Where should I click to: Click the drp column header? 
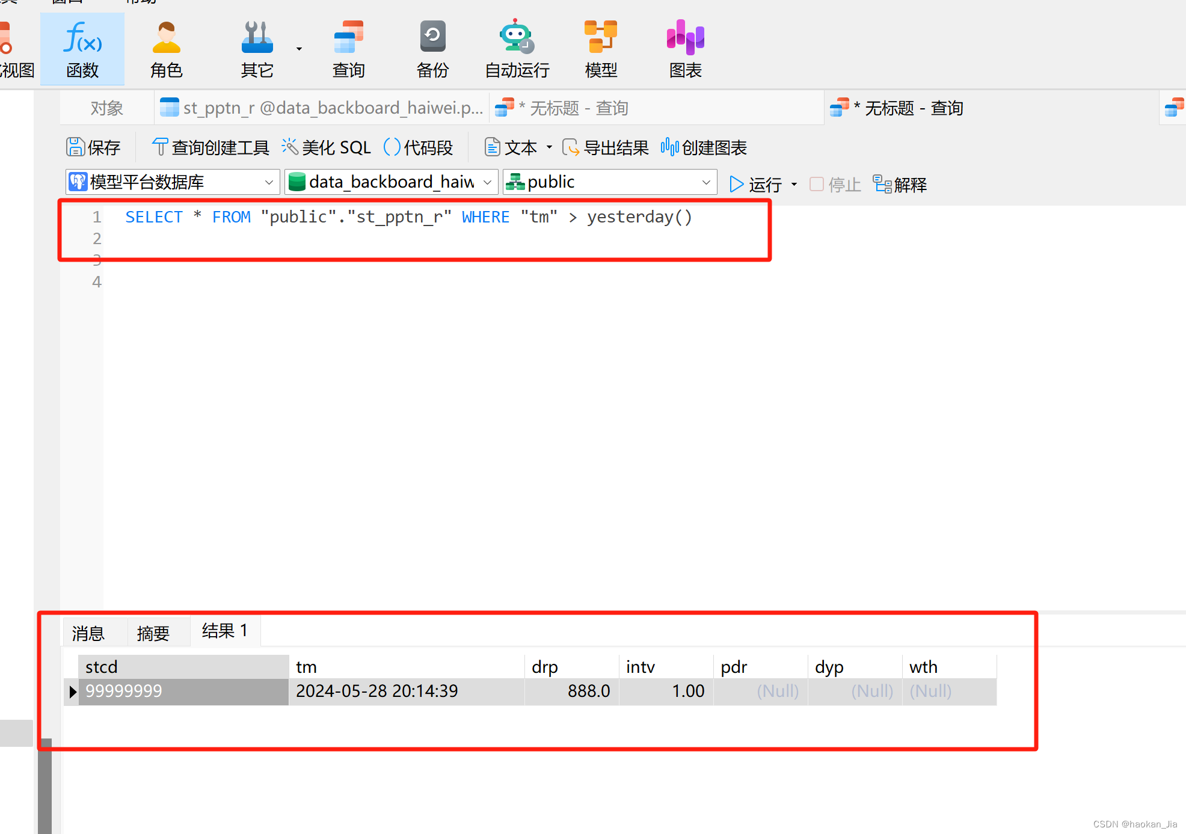[x=572, y=667]
